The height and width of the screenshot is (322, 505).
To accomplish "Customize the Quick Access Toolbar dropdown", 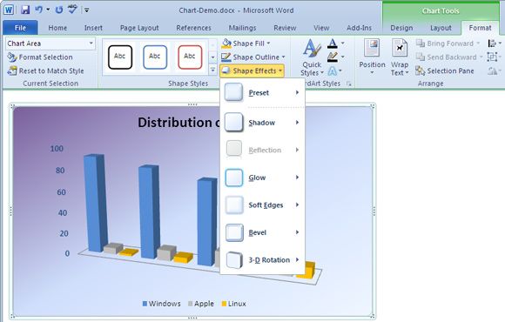I will (87, 10).
